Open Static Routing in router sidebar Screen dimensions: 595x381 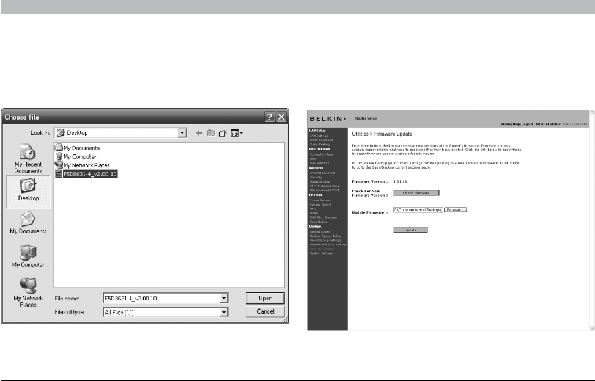tap(319, 144)
